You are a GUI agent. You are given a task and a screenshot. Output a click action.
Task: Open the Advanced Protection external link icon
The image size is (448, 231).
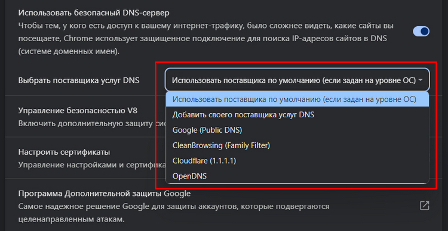coord(424,205)
